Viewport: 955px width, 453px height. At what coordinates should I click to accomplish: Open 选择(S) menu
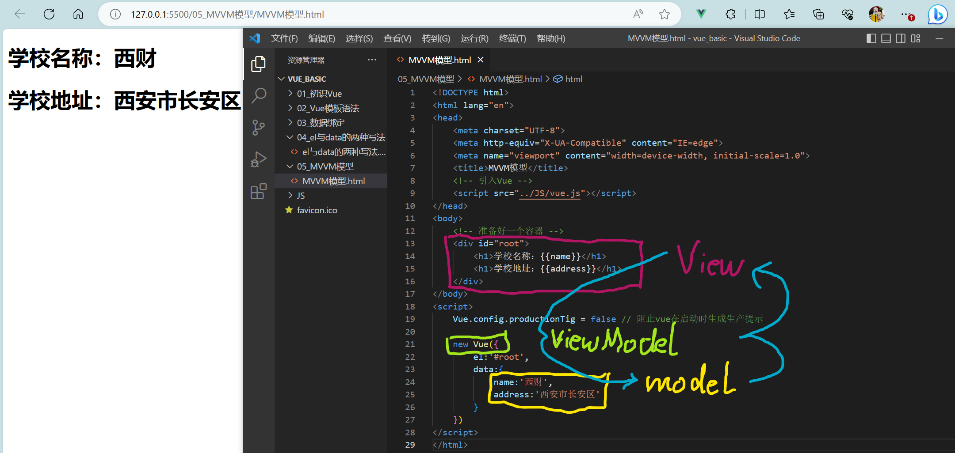pyautogui.click(x=359, y=38)
